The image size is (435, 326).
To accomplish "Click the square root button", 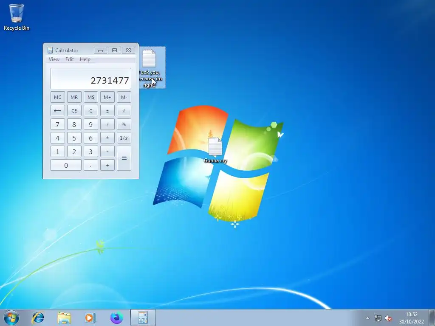I will [x=124, y=111].
